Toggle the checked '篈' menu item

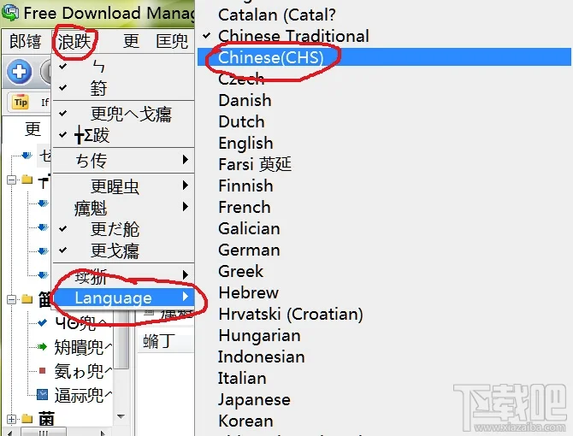coord(123,88)
